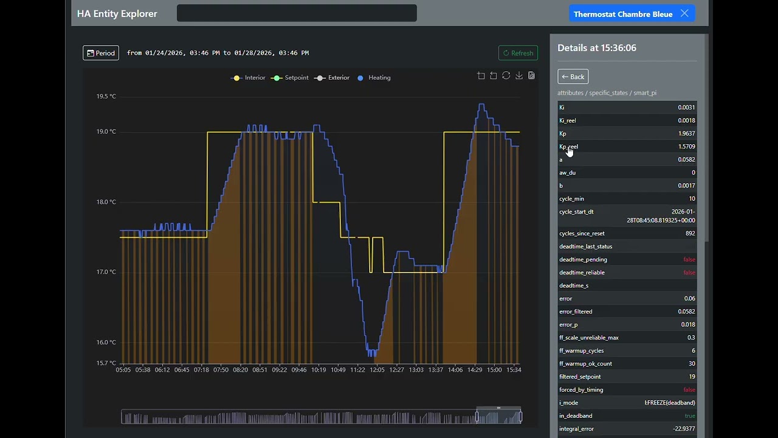Activate the chart zoom area tool
The height and width of the screenshot is (438, 778).
(x=481, y=75)
